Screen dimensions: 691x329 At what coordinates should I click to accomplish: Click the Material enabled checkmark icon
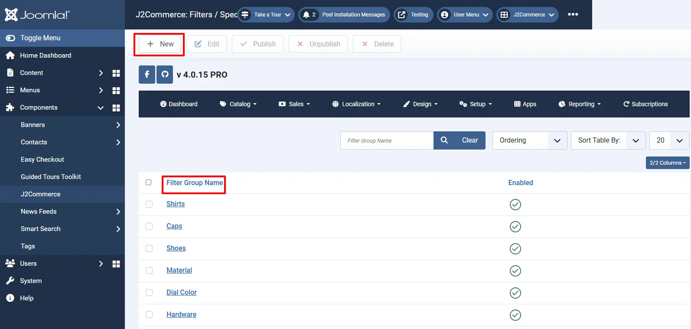point(515,271)
